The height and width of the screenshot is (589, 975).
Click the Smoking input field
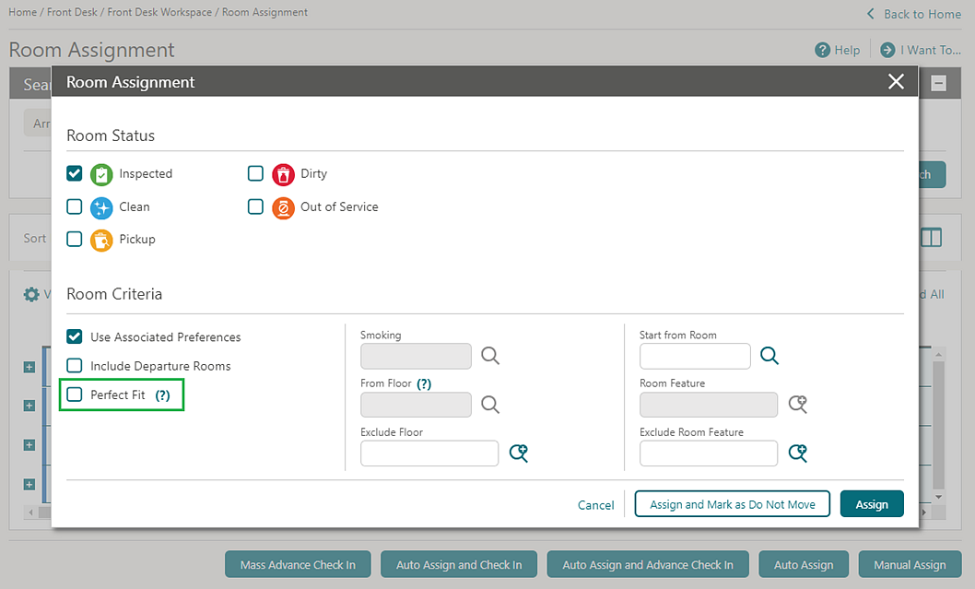(x=416, y=356)
